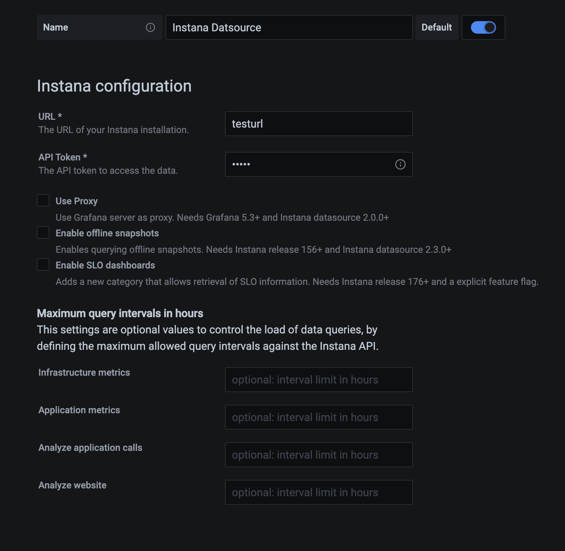Click the API Token * label
This screenshot has height=551, width=565.
pyautogui.click(x=63, y=157)
